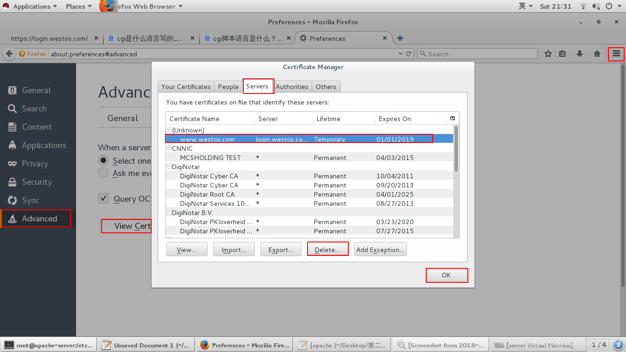Image resolution: width=626 pixels, height=352 pixels.
Task: Open the Places menu in the top panel
Action: [x=79, y=6]
